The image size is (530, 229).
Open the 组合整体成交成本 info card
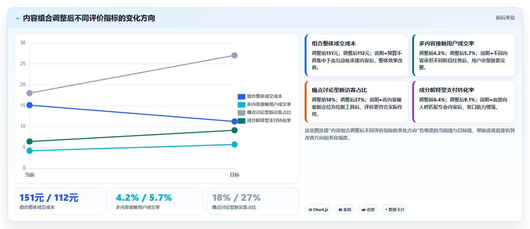[x=356, y=55]
